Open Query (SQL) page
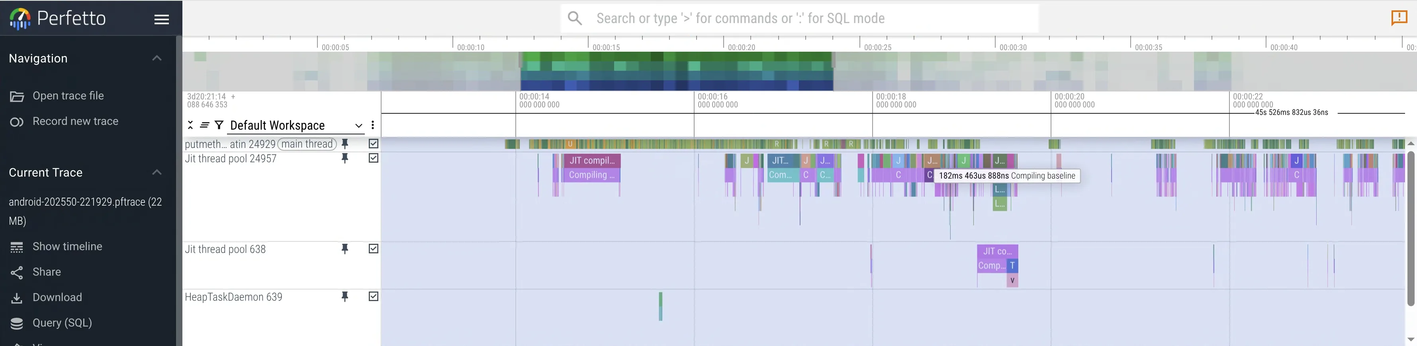Viewport: 1417px width, 346px height. pos(62,323)
